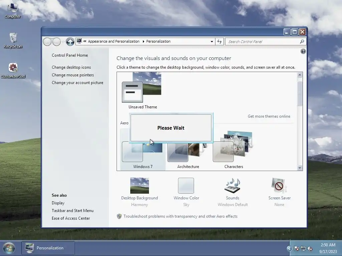This screenshot has width=342, height=256.
Task: Show hidden tray icons arrow
Action: 289,248
